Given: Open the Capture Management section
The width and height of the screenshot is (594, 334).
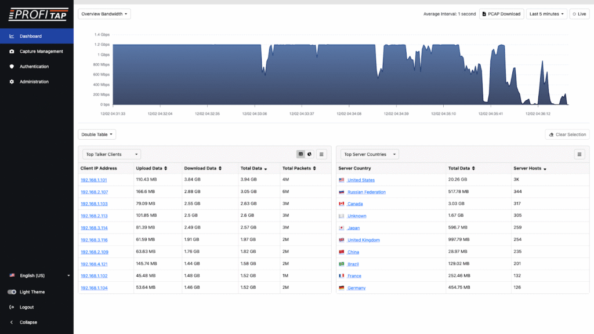Looking at the screenshot, I should click(x=41, y=52).
